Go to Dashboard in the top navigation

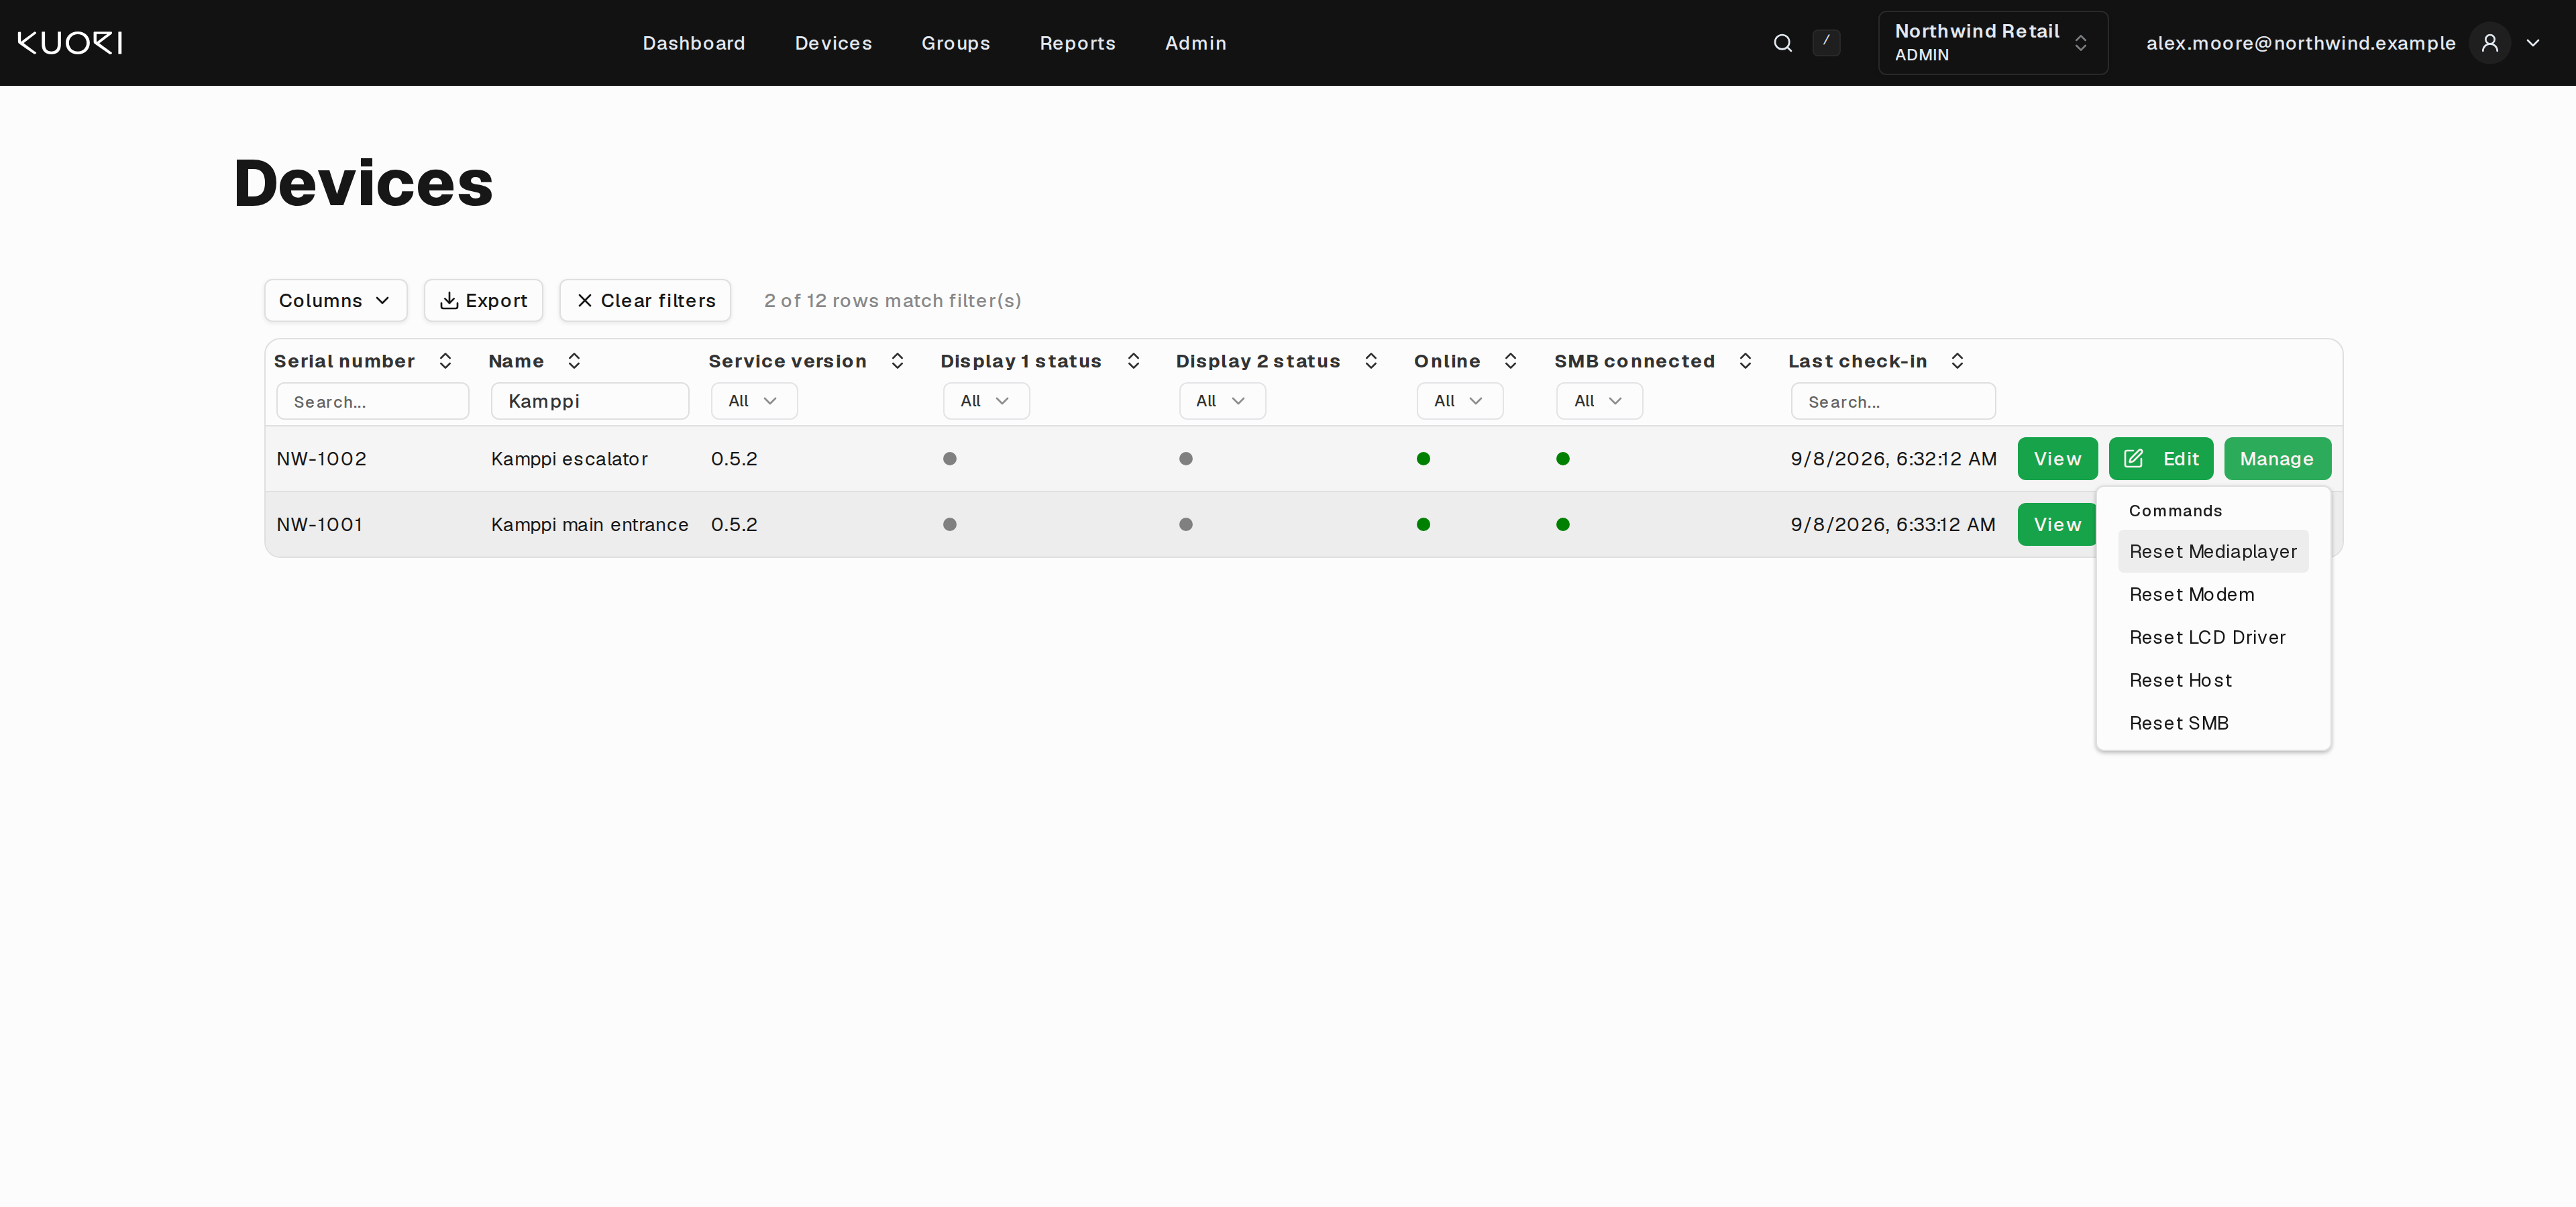[694, 43]
